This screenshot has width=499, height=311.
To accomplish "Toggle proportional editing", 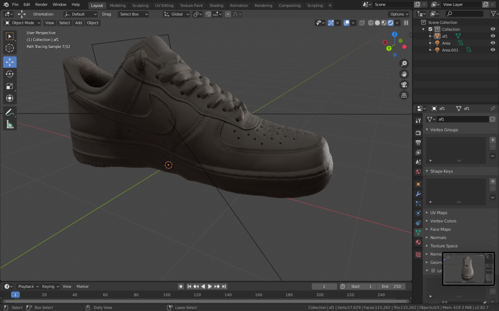I will click(228, 14).
